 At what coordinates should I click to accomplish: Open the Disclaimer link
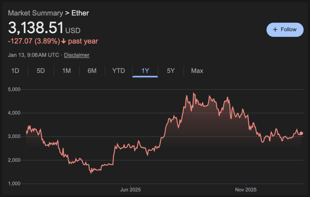point(77,55)
